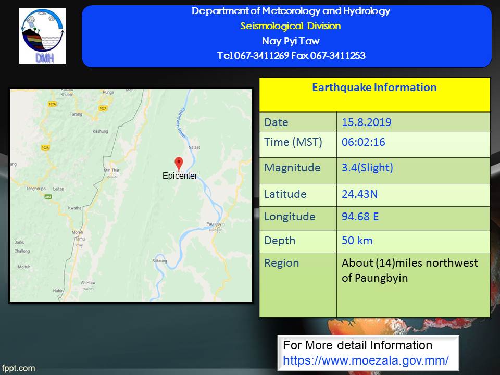Select the 'Challong' map label
Viewport: 500px width, 375px height.
[22, 251]
